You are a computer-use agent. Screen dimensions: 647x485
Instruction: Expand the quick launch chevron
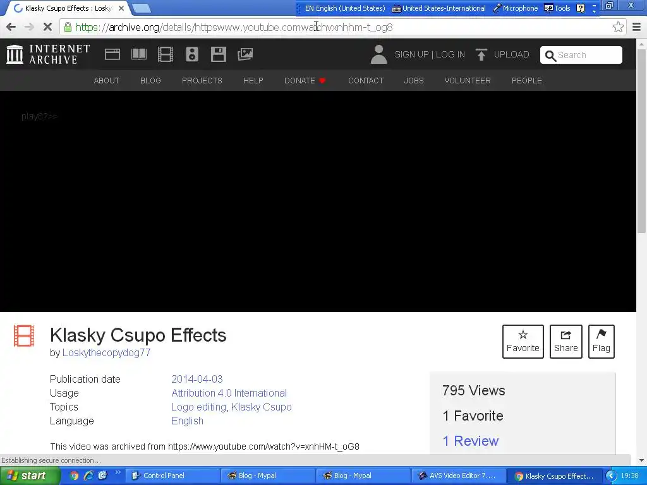[118, 472]
